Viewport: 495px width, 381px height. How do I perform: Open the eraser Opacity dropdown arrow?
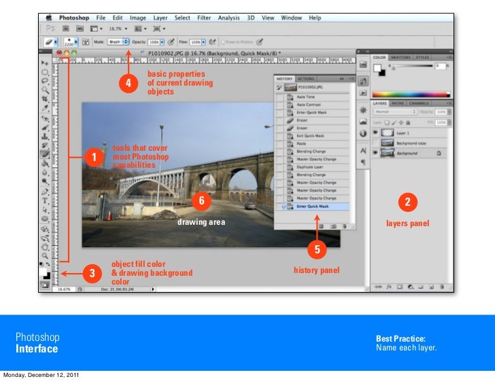click(163, 42)
